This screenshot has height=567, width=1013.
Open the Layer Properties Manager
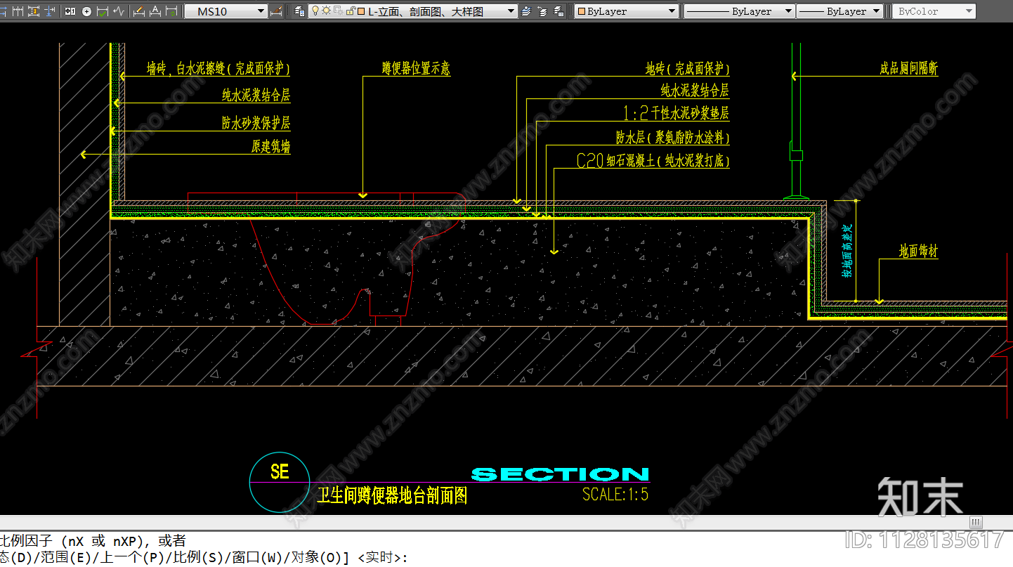click(300, 11)
